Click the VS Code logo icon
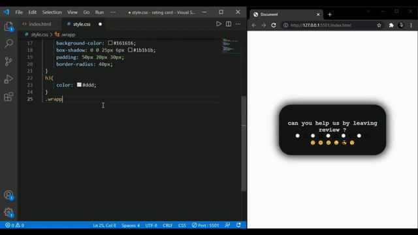This screenshot has height=235, width=418. pyautogui.click(x=6, y=12)
